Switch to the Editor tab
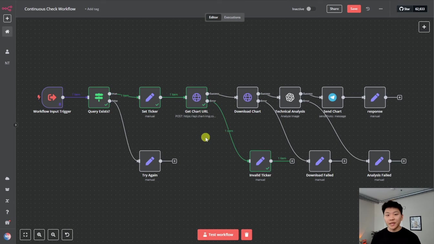Image resolution: width=434 pixels, height=244 pixels. tap(213, 17)
